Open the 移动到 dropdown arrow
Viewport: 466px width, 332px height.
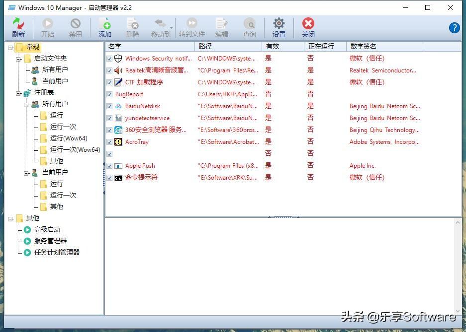pyautogui.click(x=171, y=28)
